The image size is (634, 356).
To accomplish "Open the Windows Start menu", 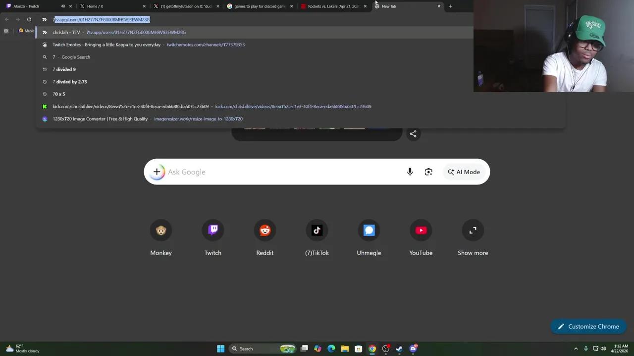I will tap(221, 349).
